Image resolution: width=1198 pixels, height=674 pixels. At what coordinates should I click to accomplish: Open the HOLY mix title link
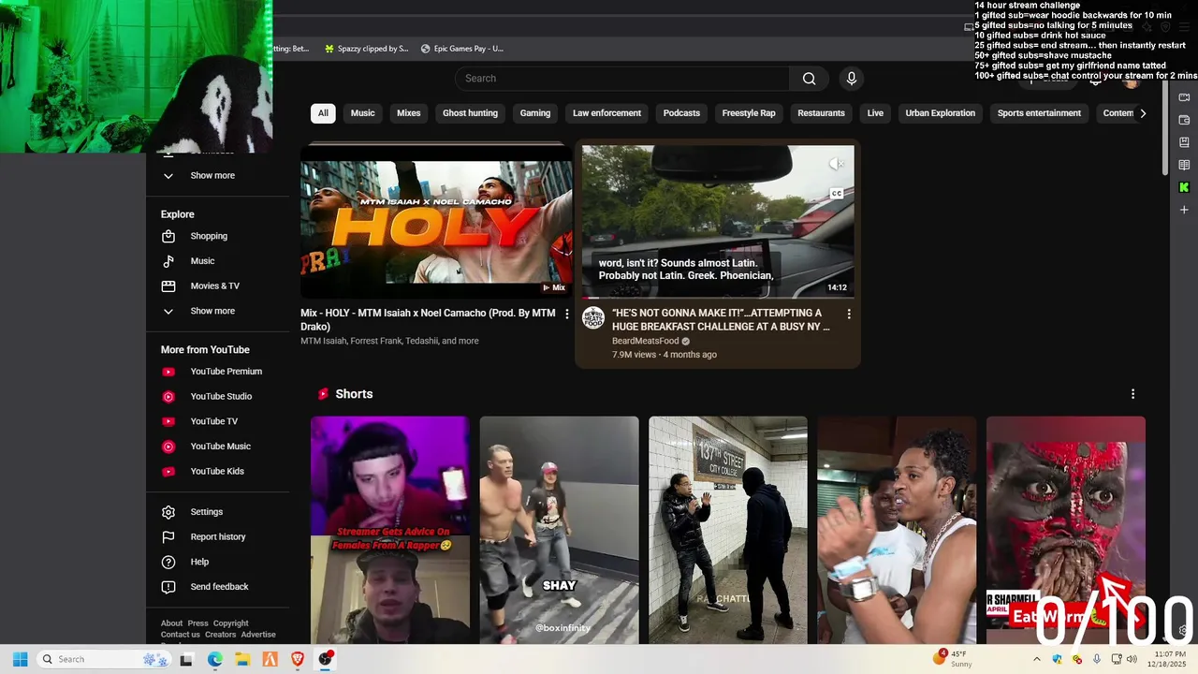[428, 319]
